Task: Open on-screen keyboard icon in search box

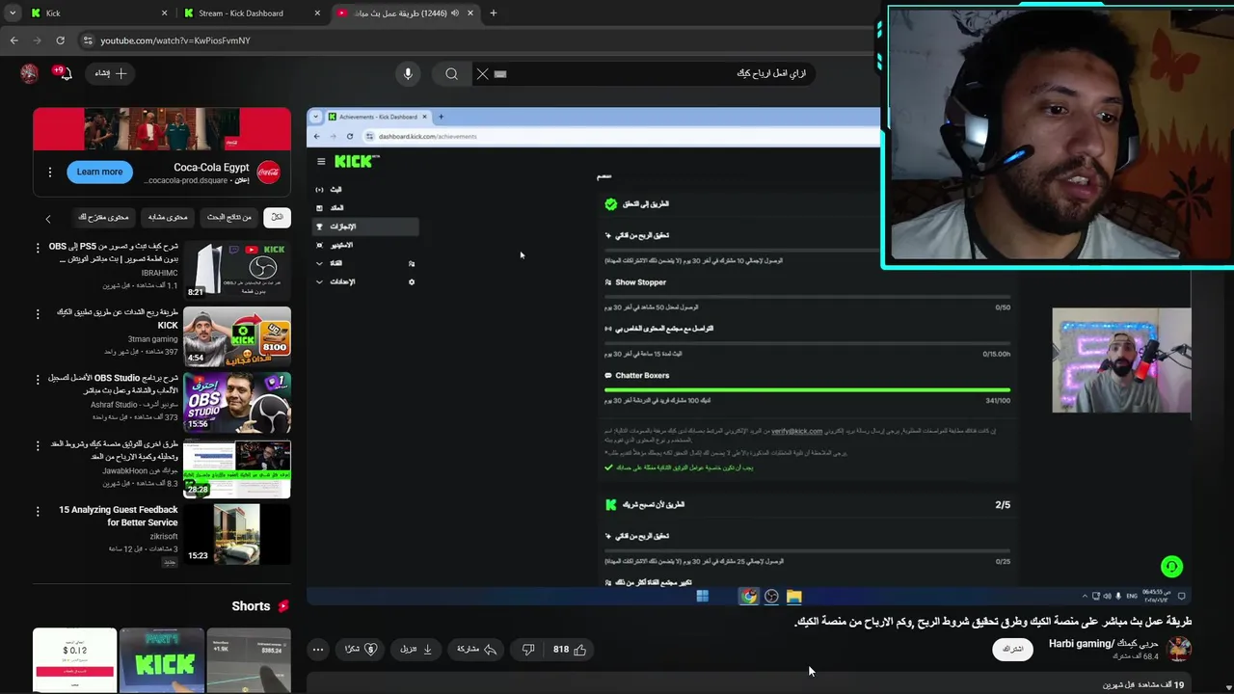Action: pos(500,73)
